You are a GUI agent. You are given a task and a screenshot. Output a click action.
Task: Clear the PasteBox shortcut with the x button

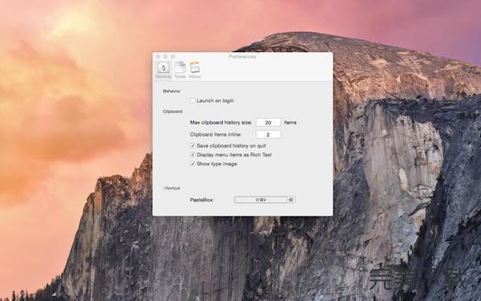point(291,200)
